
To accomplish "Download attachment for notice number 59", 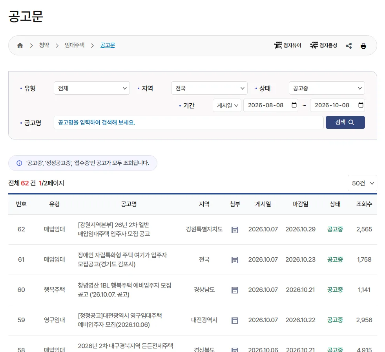I will click(235, 320).
